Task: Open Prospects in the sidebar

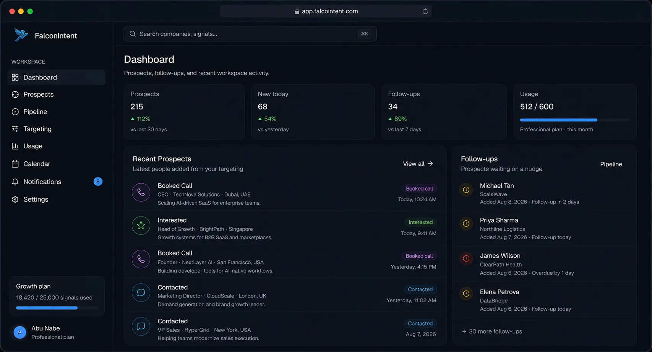Action: pyautogui.click(x=57, y=94)
